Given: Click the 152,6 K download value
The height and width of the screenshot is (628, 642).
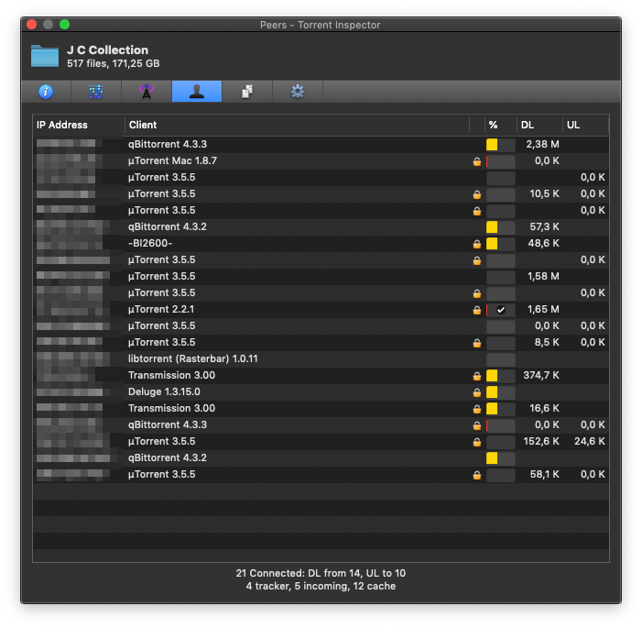Looking at the screenshot, I should tap(541, 442).
